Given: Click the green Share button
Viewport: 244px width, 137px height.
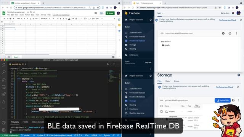Looking at the screenshot, I should click(110, 13).
